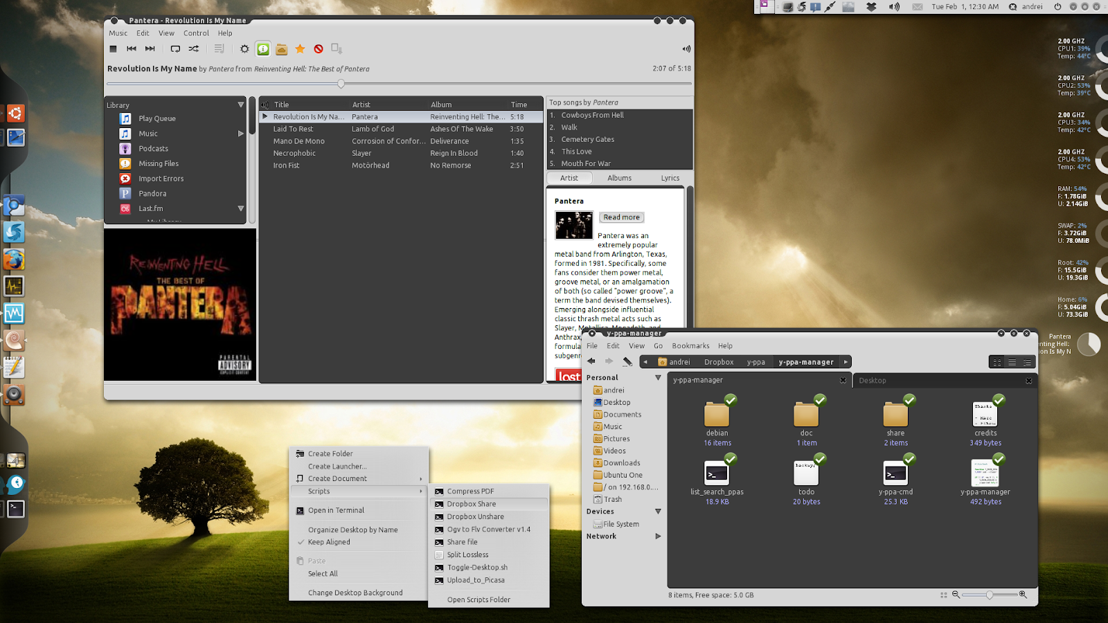Viewport: 1108px width, 623px height.
Task: Select Missing Files in Rhythmbox sidebar
Action: (159, 163)
